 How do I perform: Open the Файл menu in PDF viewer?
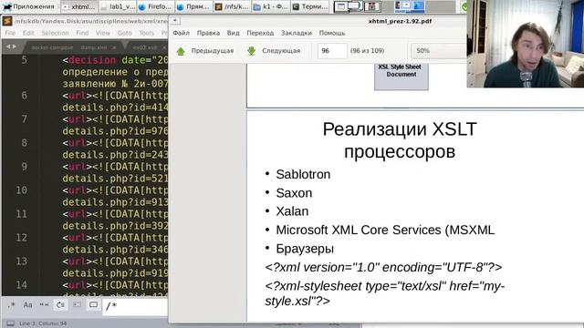pyautogui.click(x=181, y=33)
